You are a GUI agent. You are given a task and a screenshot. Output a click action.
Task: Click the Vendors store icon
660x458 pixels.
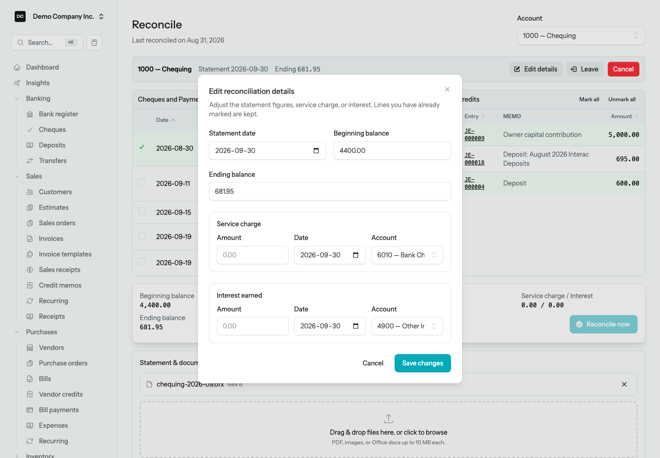tap(30, 348)
